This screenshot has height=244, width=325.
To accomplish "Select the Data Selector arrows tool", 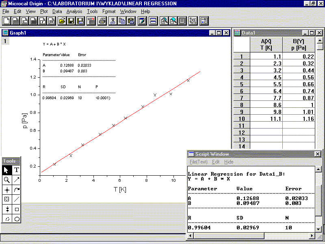I will tap(6, 209).
